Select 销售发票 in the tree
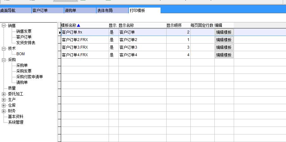286x142 pixels. [24, 31]
